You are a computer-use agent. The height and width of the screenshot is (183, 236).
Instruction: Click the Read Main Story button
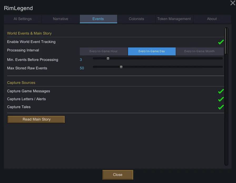(36, 119)
